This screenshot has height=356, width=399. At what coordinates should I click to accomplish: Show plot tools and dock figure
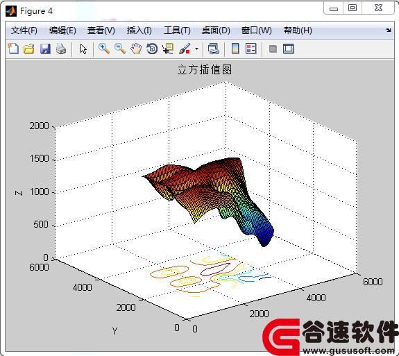coord(288,49)
